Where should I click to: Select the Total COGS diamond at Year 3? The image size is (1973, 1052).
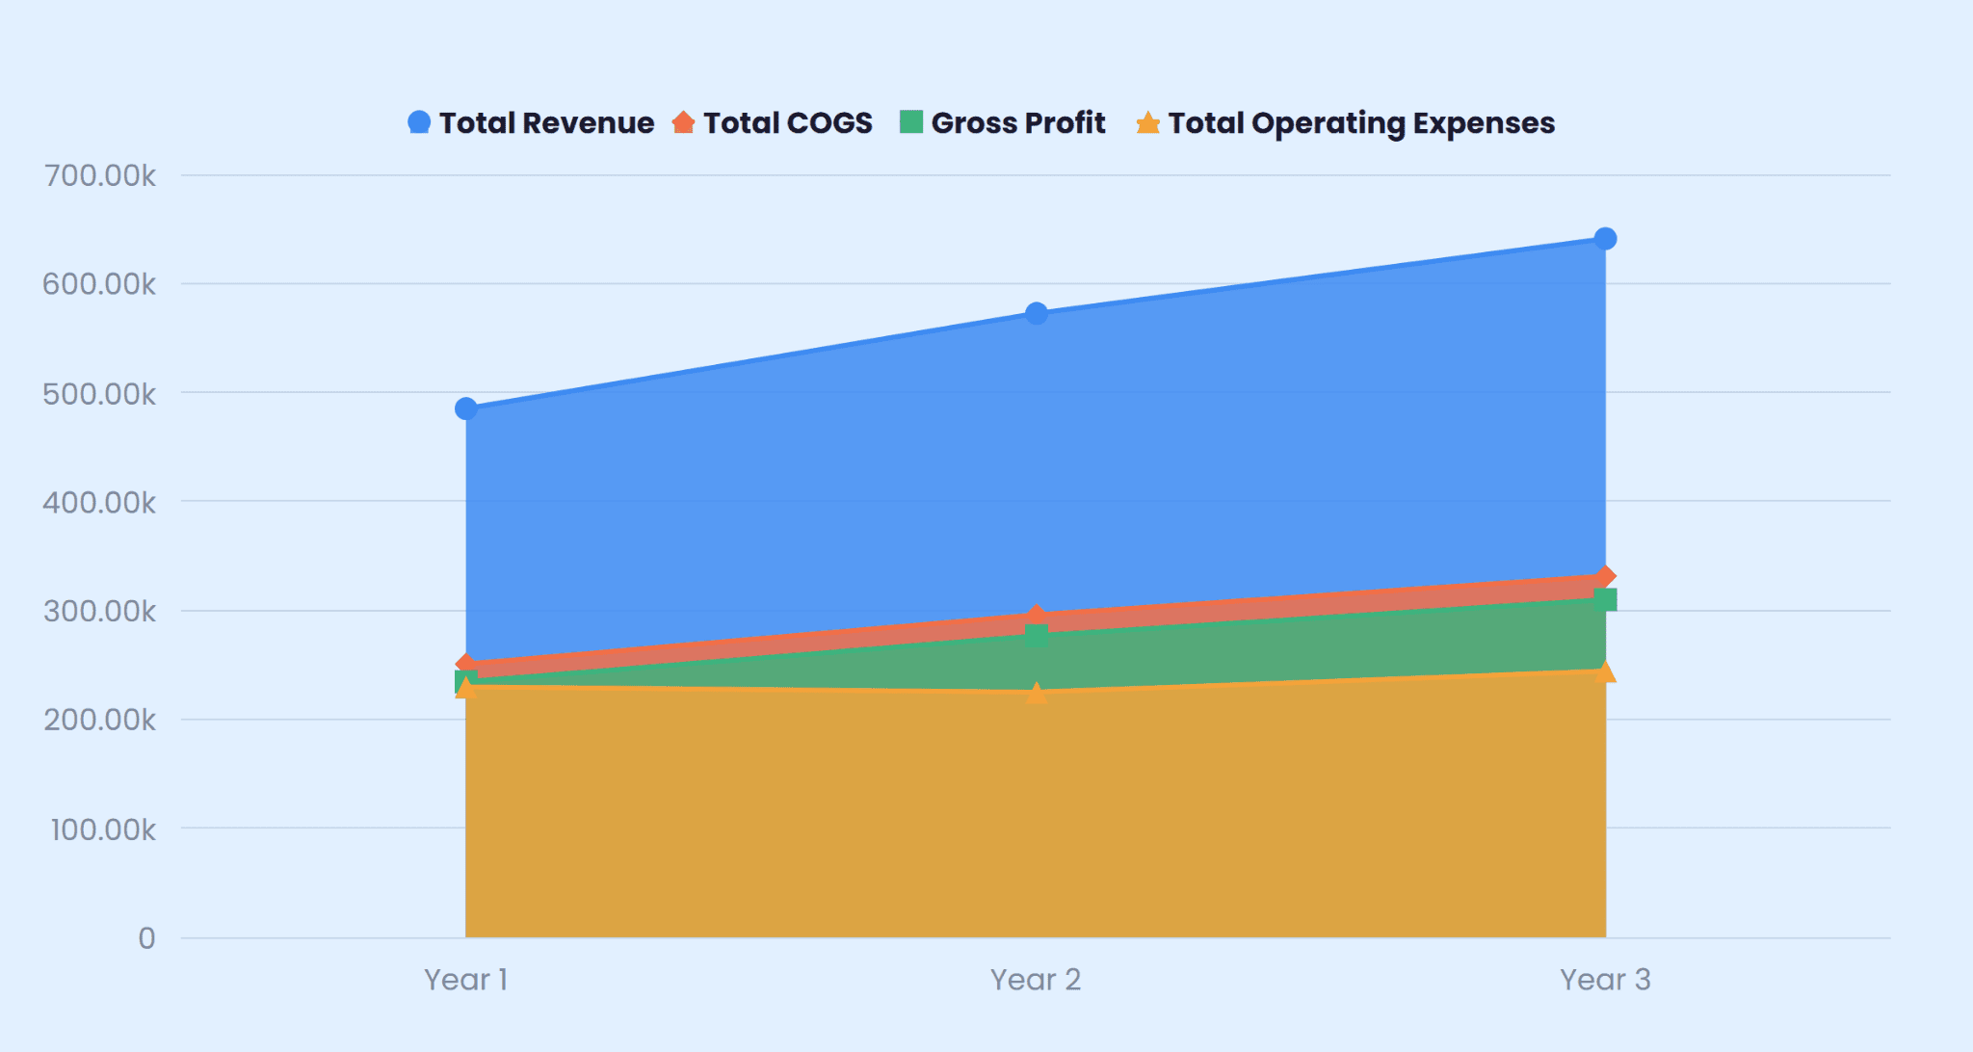pos(1605,576)
